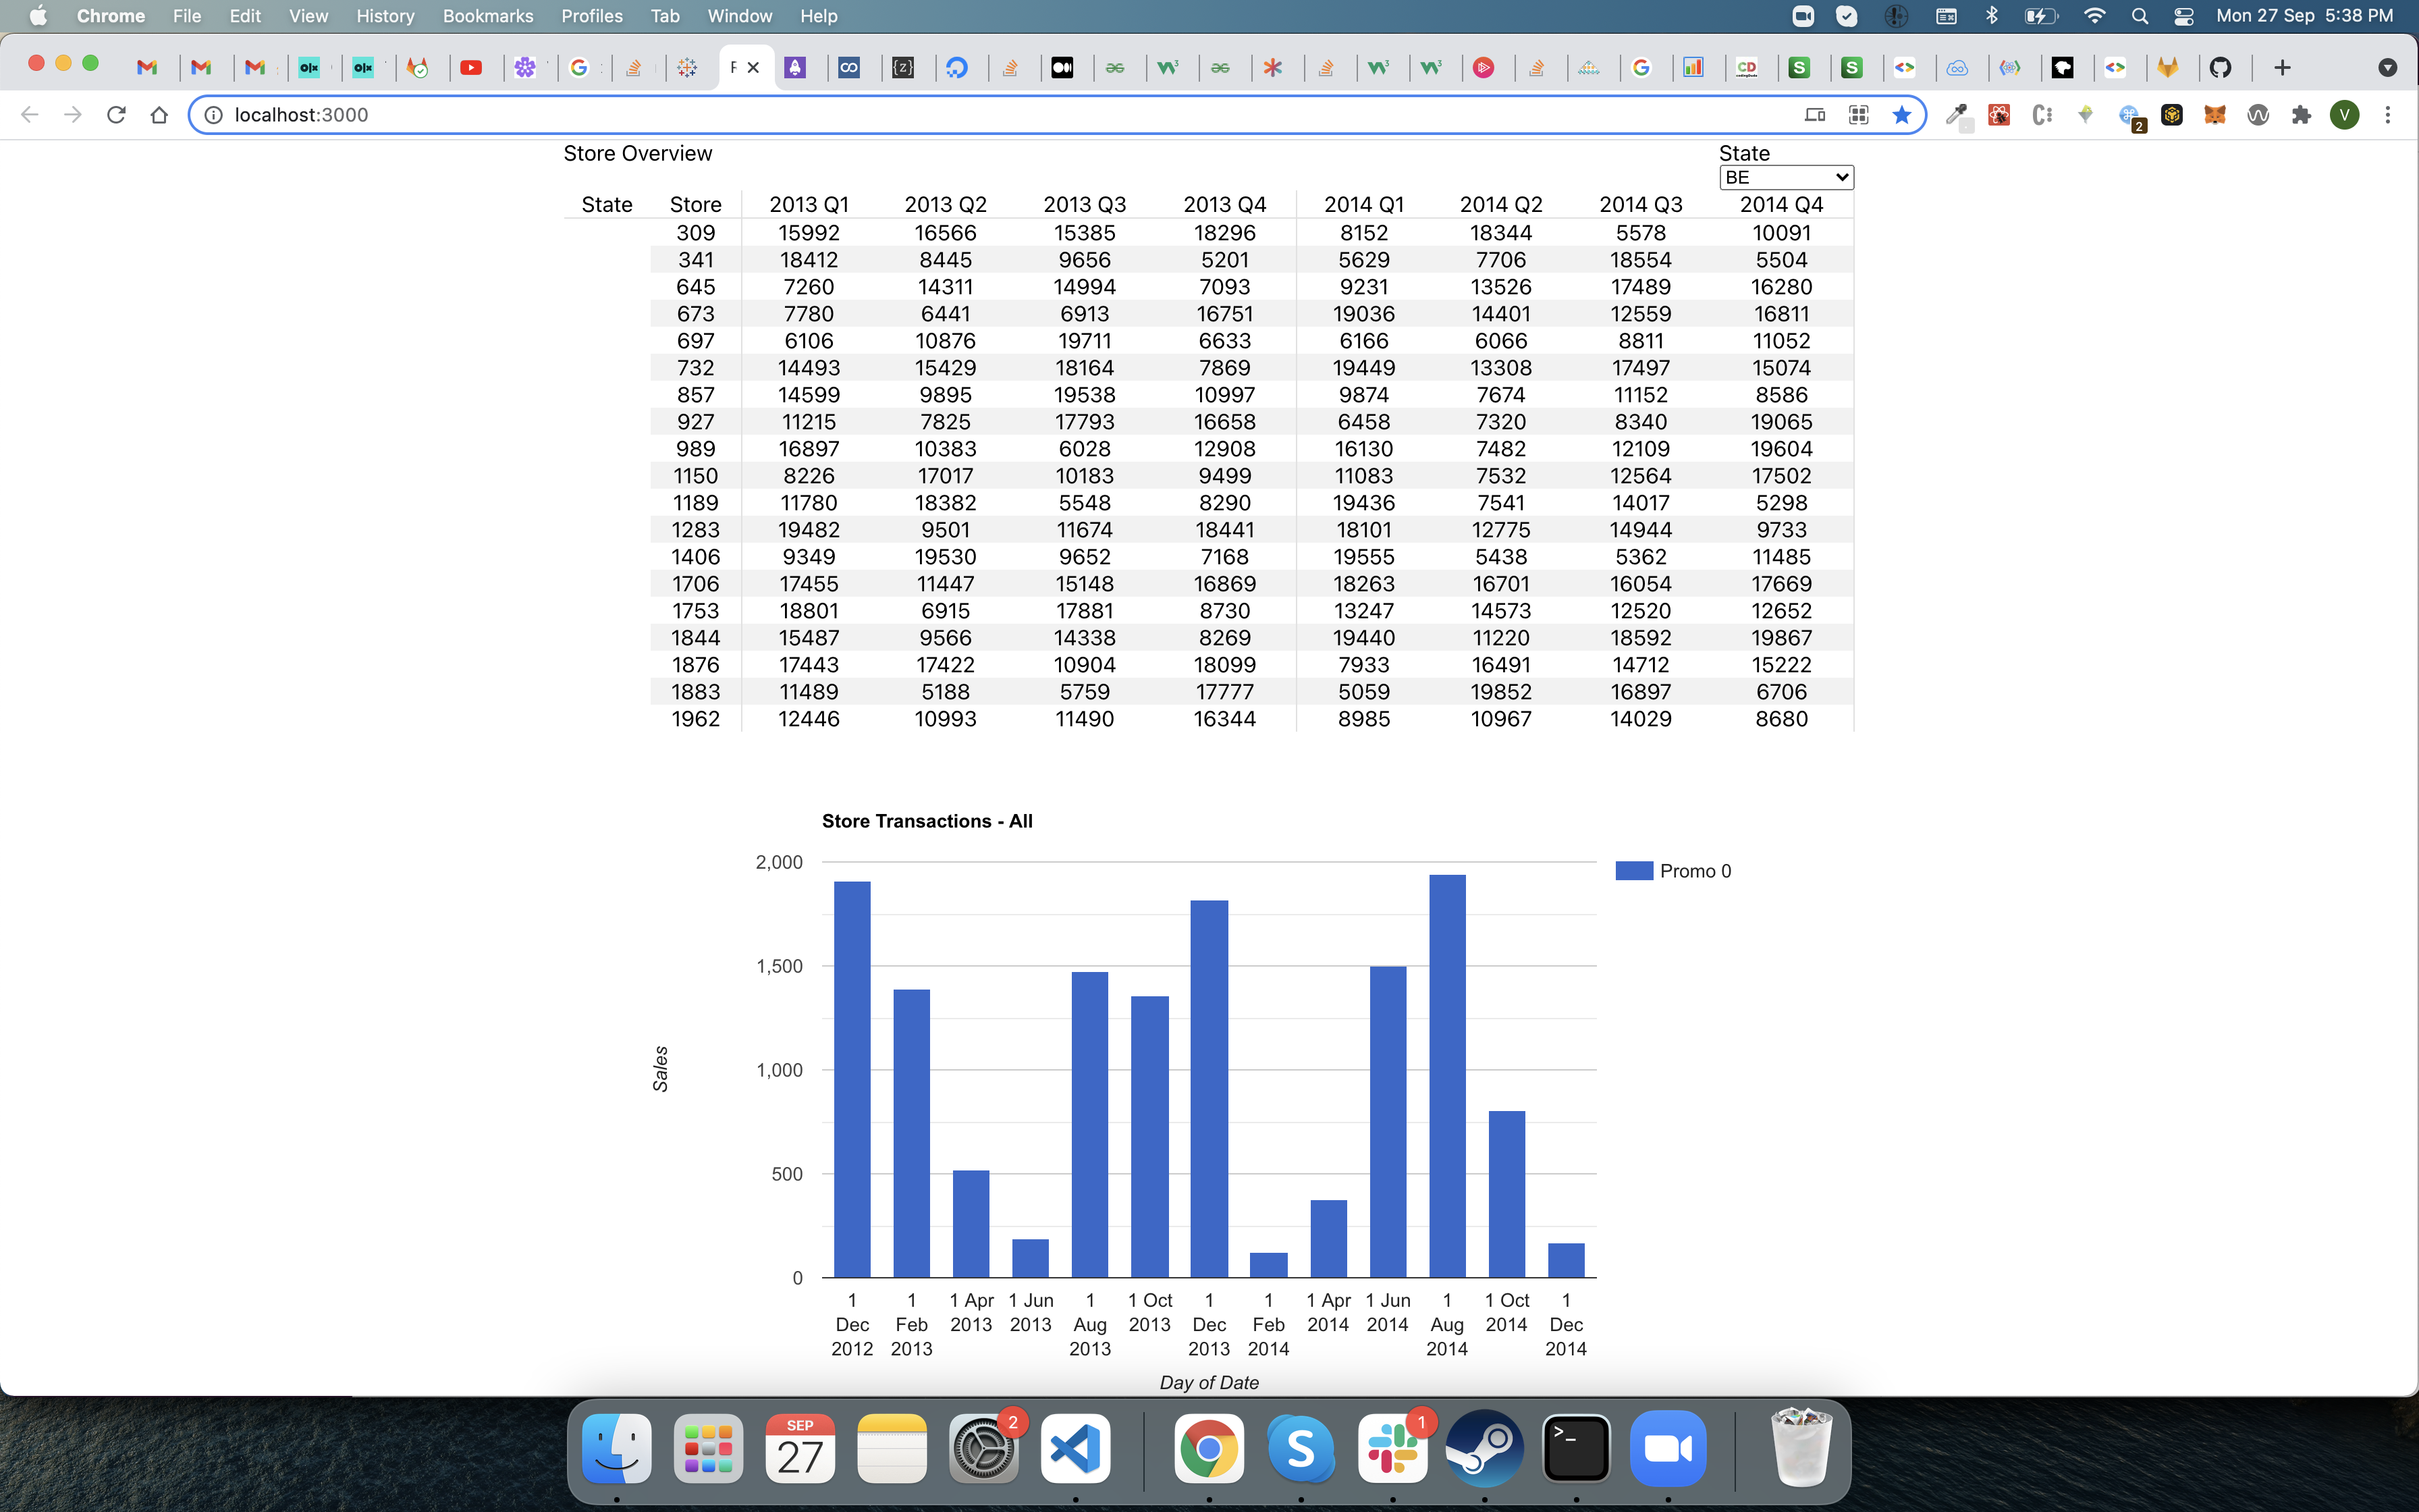Reload the localhost page
2419x1512 pixels.
point(116,114)
